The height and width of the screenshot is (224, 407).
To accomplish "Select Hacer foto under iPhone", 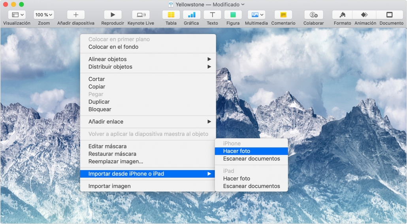I will tap(251, 151).
